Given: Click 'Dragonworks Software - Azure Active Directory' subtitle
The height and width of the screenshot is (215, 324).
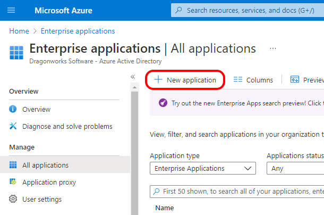Looking at the screenshot, I should (x=96, y=61).
